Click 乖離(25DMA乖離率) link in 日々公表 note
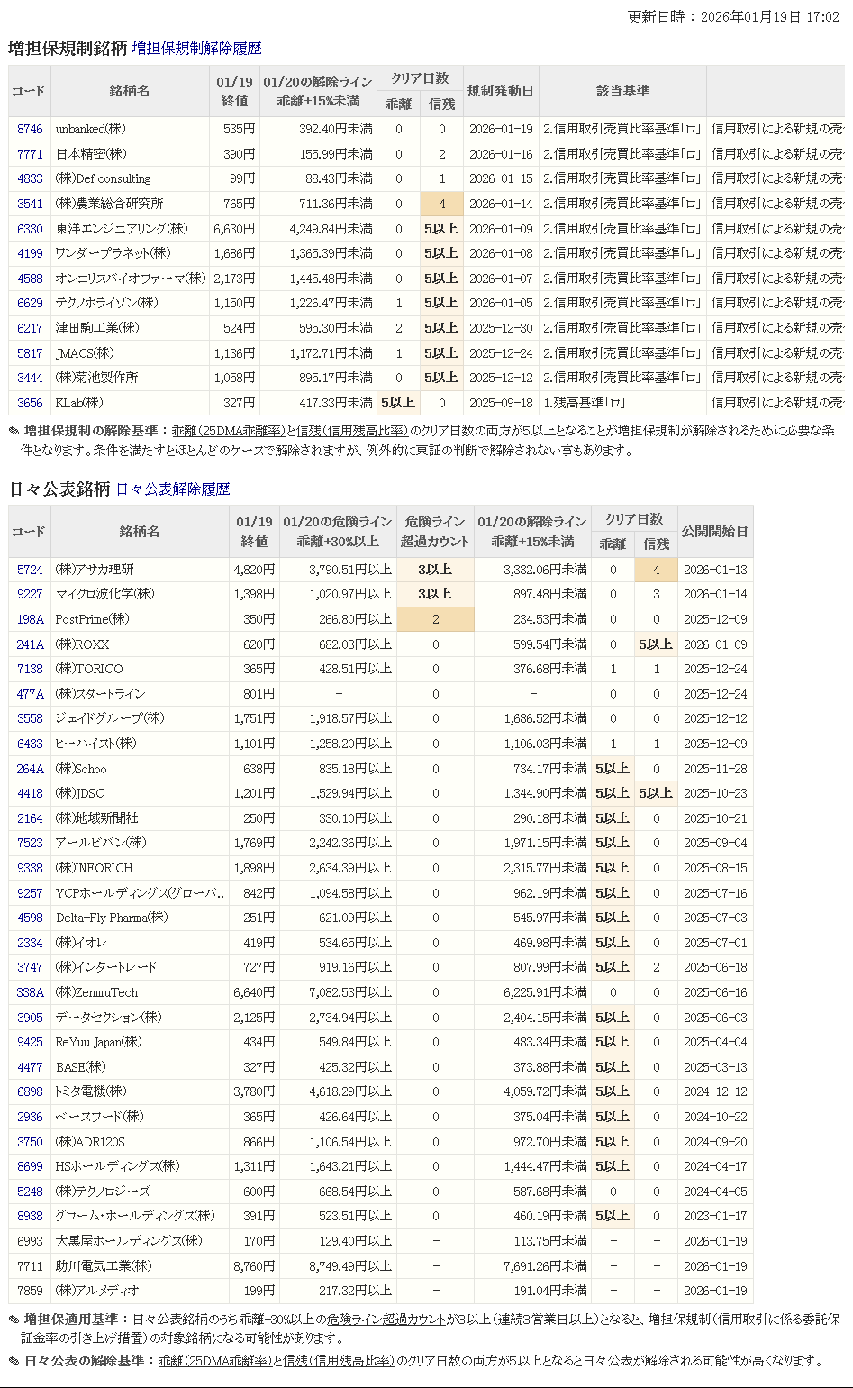 pyautogui.click(x=214, y=1361)
